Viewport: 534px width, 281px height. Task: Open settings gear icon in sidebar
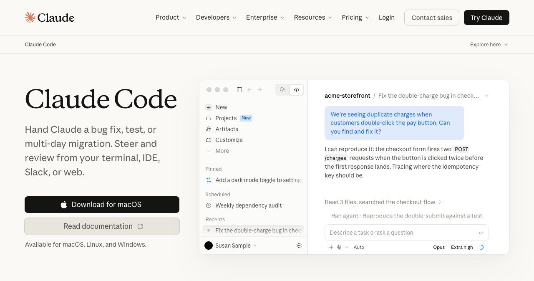point(299,246)
